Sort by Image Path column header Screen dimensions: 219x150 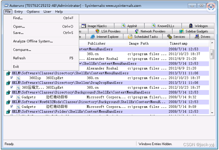pos(147,44)
